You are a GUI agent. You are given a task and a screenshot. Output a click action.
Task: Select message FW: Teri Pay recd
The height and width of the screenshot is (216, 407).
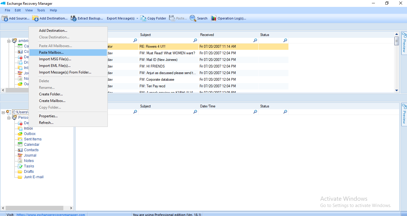coord(152,86)
